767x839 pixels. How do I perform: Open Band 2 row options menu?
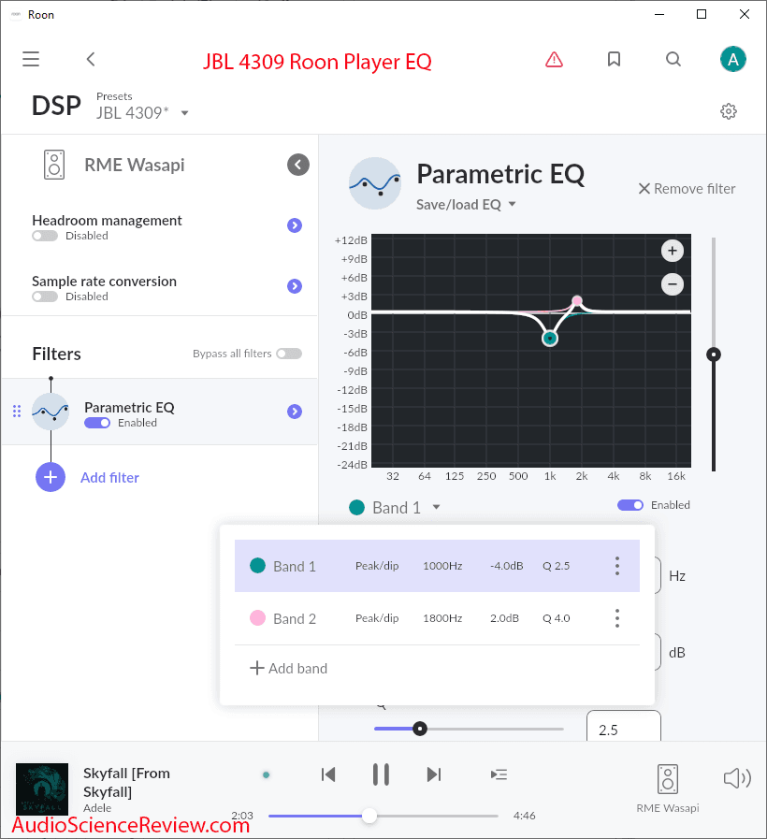(617, 618)
